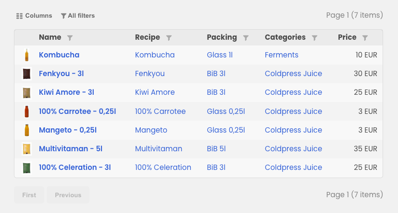This screenshot has width=398, height=213.
Task: Open the Packing column filter icon
Action: coord(246,38)
